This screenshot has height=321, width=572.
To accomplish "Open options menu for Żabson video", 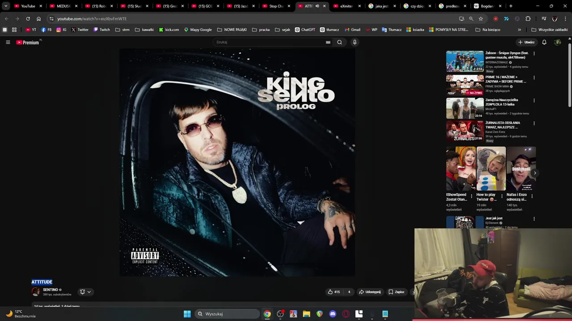I will [534, 53].
